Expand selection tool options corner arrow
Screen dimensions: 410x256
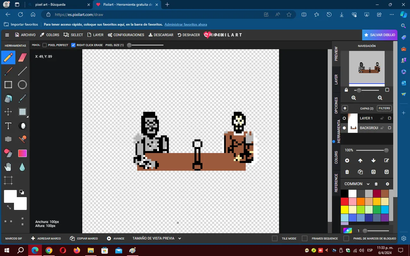coord(27,117)
